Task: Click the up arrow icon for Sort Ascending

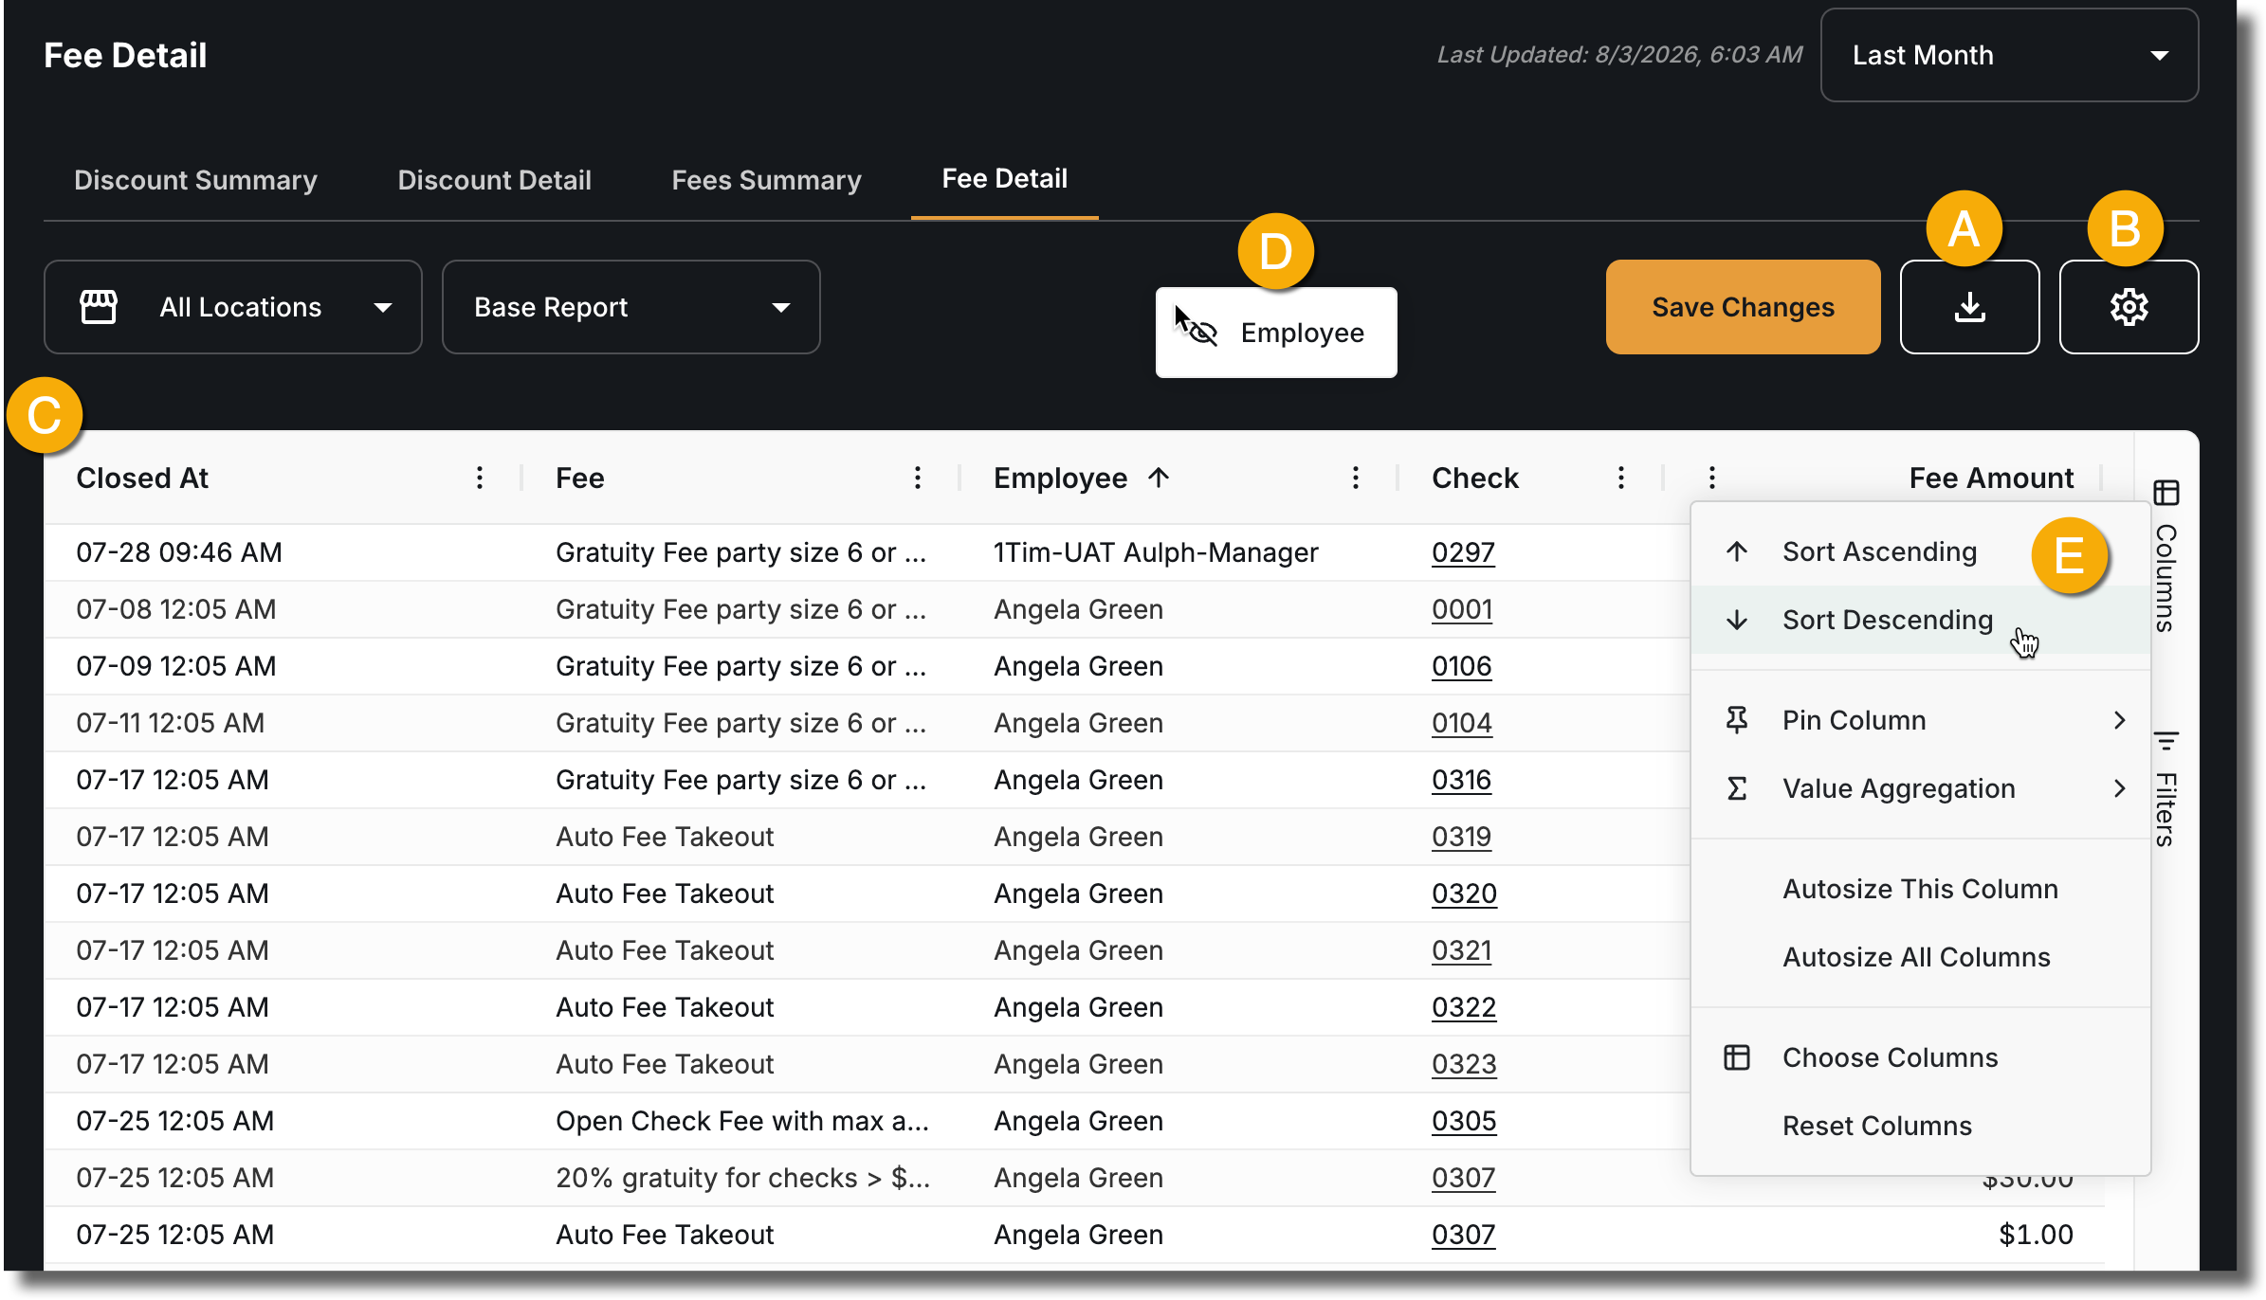Action: 1737,551
